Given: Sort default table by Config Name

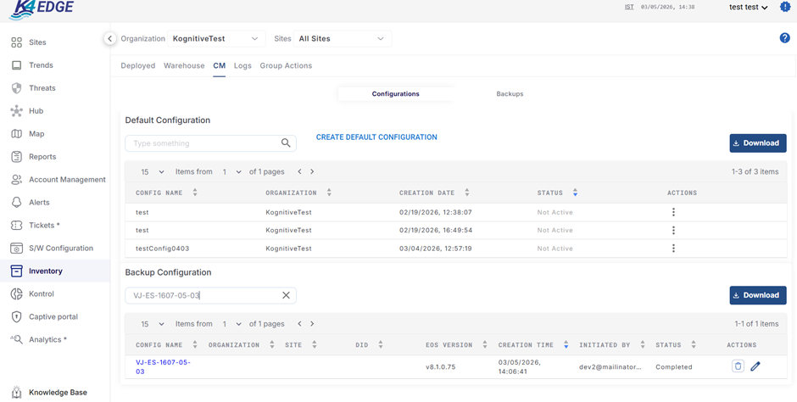Looking at the screenshot, I should click(195, 193).
